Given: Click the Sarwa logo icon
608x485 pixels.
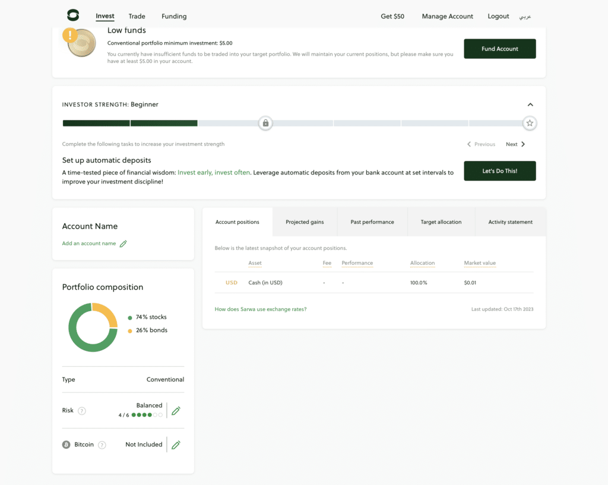Looking at the screenshot, I should click(x=72, y=15).
